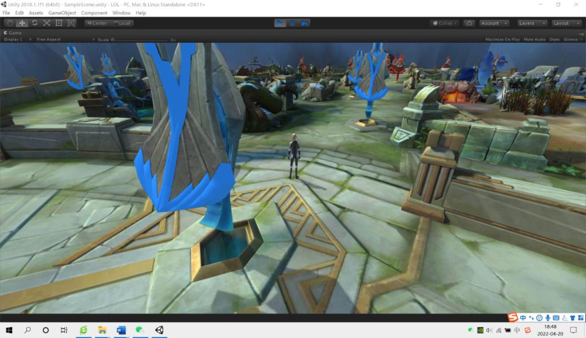
Task: Click Unity icon in Windows taskbar
Action: click(159, 330)
